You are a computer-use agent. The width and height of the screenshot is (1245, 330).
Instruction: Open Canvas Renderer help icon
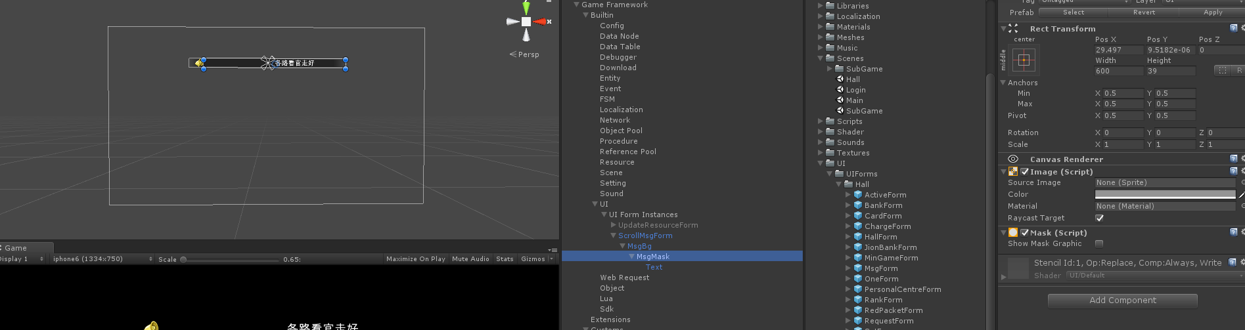tap(1233, 159)
